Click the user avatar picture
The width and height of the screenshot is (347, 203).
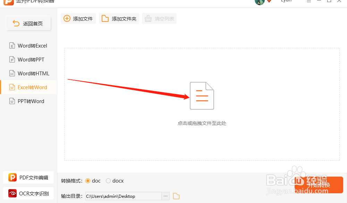point(260,1)
